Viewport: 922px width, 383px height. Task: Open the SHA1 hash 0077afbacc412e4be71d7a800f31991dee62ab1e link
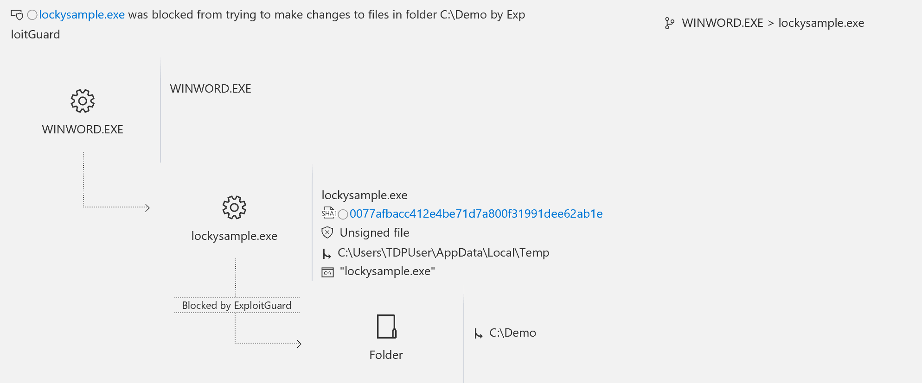click(476, 213)
